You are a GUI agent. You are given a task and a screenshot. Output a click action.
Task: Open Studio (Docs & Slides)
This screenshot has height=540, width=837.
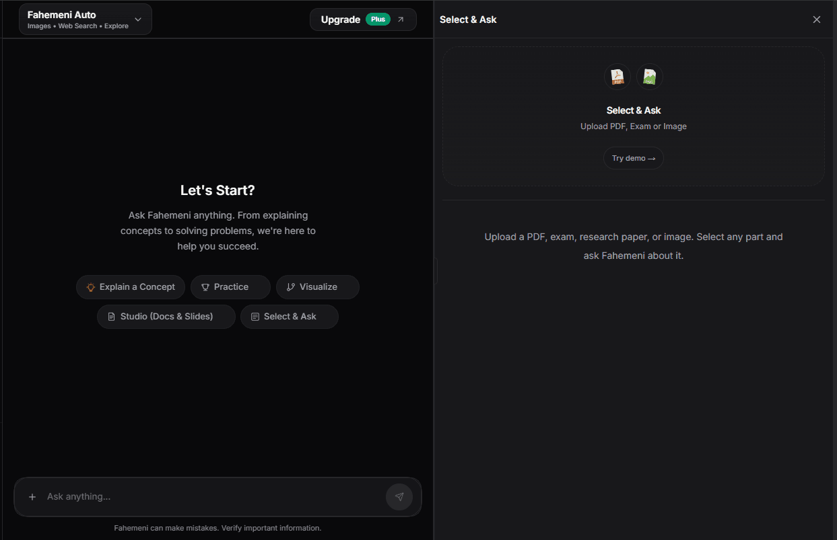pos(166,317)
